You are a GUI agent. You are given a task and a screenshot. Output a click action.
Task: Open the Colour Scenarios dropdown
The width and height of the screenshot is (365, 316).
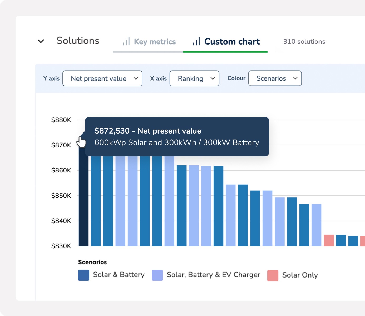275,78
